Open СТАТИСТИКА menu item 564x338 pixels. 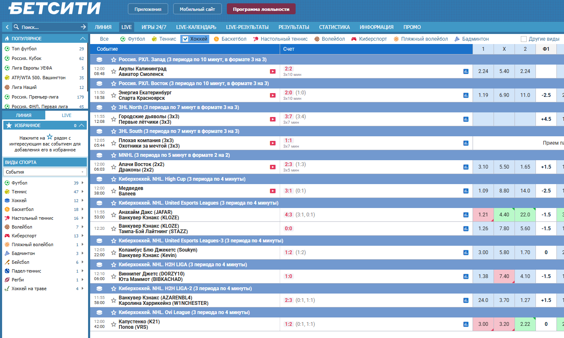tap(334, 27)
